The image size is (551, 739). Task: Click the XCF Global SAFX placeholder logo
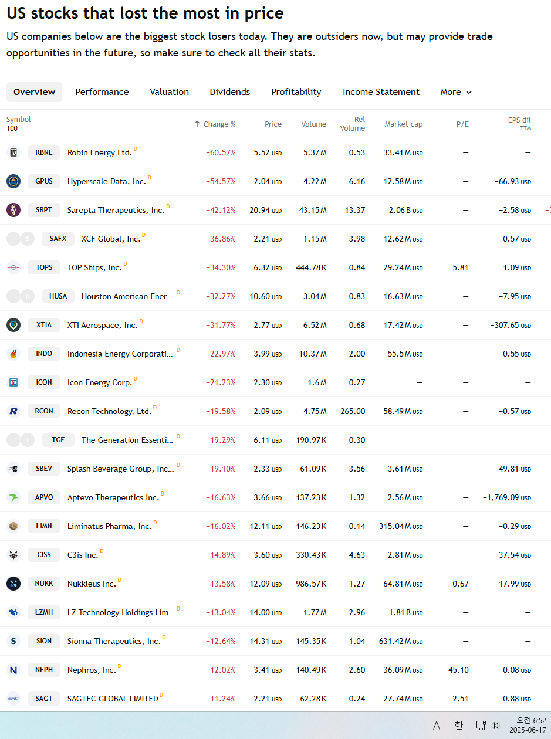pyautogui.click(x=21, y=239)
